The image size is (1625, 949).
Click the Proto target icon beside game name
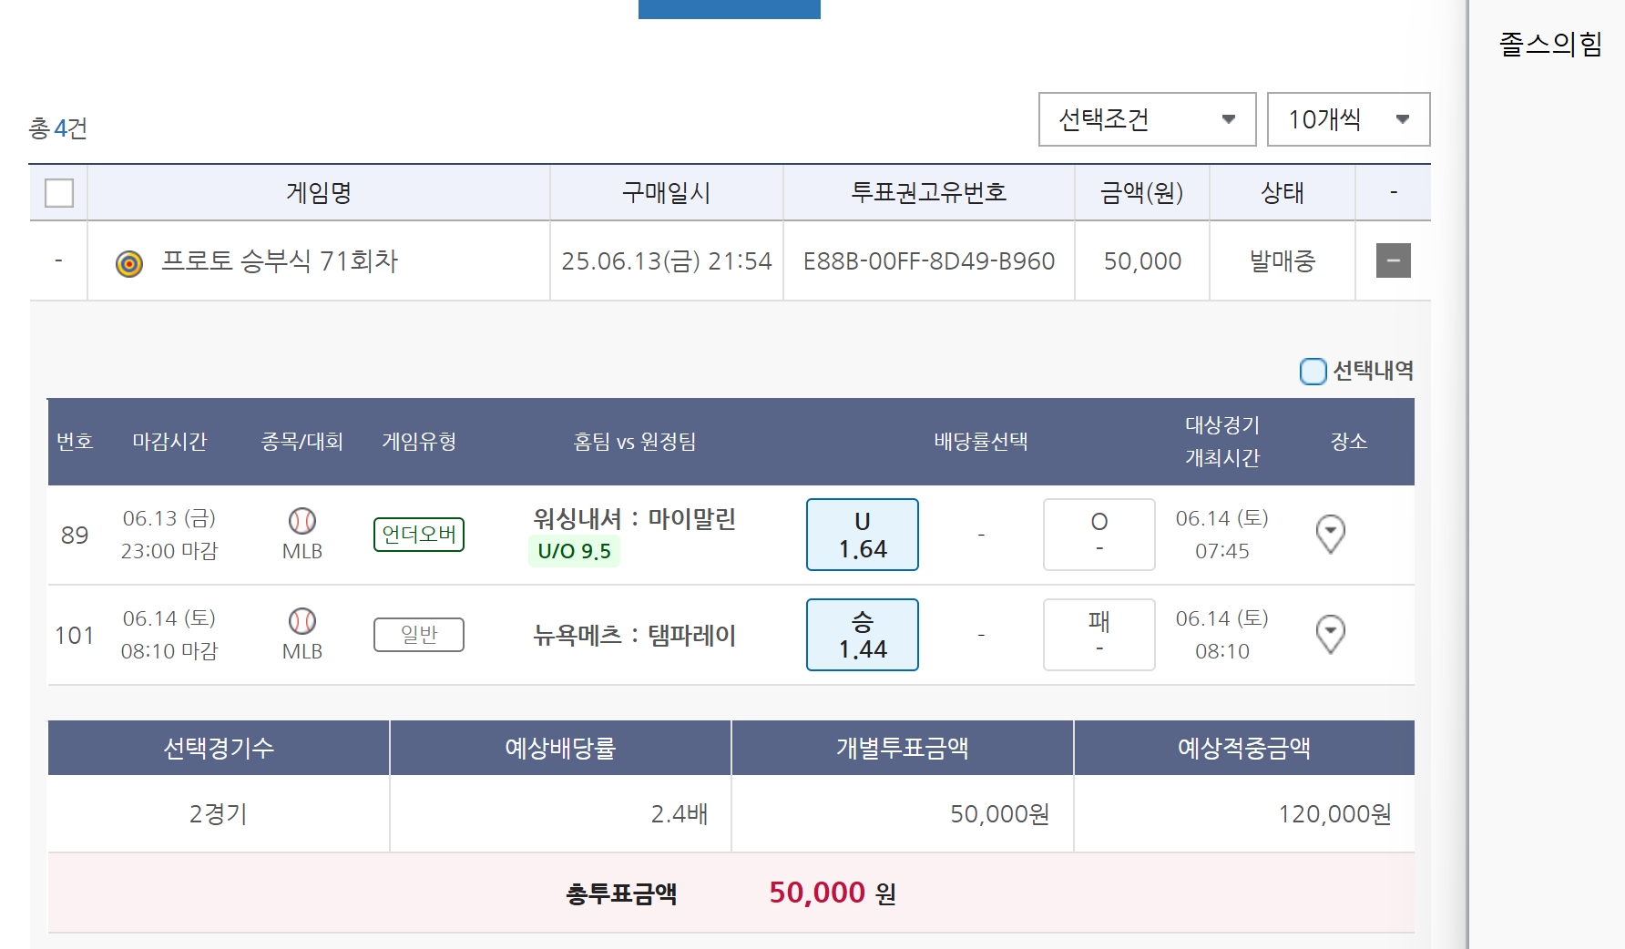click(129, 263)
